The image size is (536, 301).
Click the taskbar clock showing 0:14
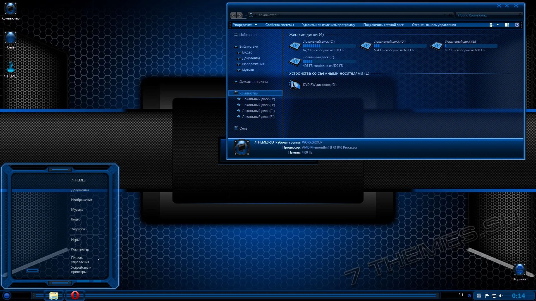(x=518, y=296)
